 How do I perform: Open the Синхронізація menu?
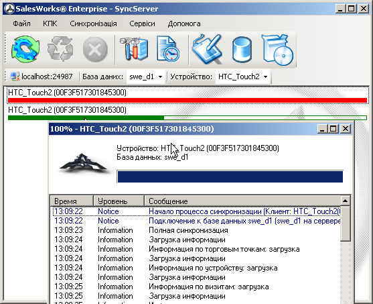tap(93, 23)
